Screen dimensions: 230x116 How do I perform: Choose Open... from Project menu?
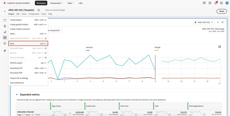coord(28,34)
